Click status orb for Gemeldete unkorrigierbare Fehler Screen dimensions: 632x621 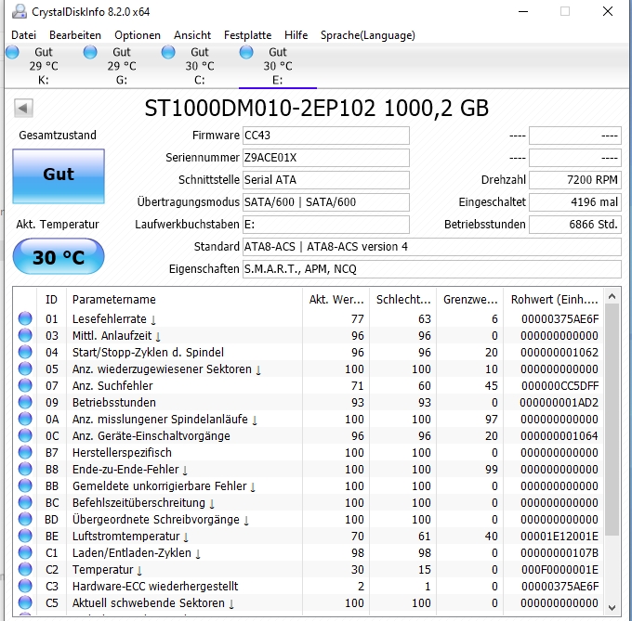[25, 485]
